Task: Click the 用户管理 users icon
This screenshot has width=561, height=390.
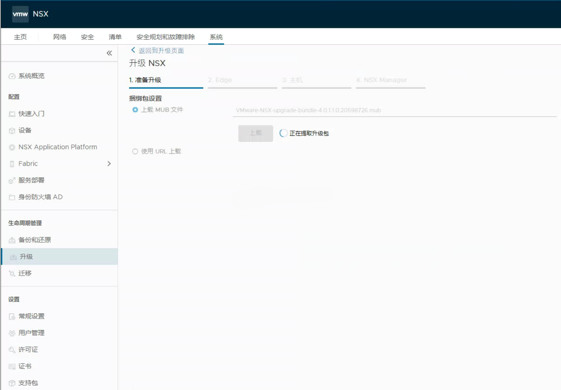Action: (12, 333)
